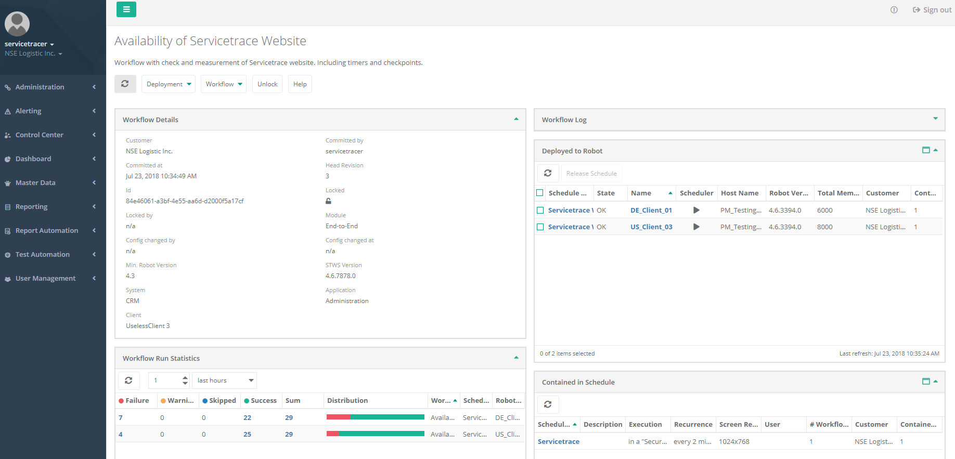This screenshot has height=459, width=955.
Task: Open the Reporting sidebar menu
Action: (53, 206)
